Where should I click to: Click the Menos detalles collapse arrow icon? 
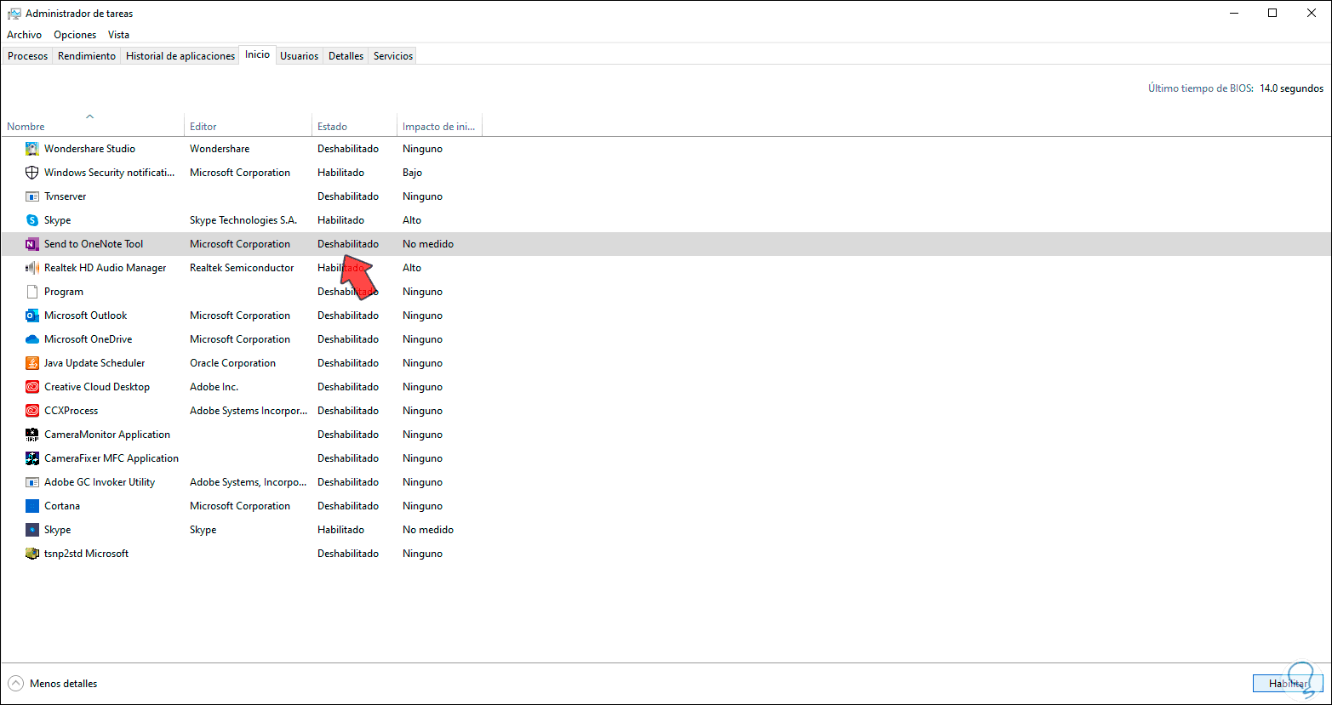point(15,684)
